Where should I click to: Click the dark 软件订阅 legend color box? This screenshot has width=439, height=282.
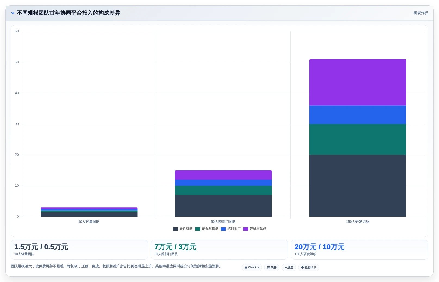tap(175, 229)
